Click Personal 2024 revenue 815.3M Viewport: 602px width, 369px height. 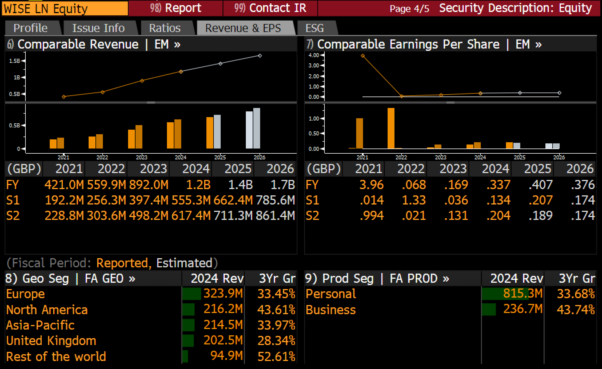pos(523,294)
